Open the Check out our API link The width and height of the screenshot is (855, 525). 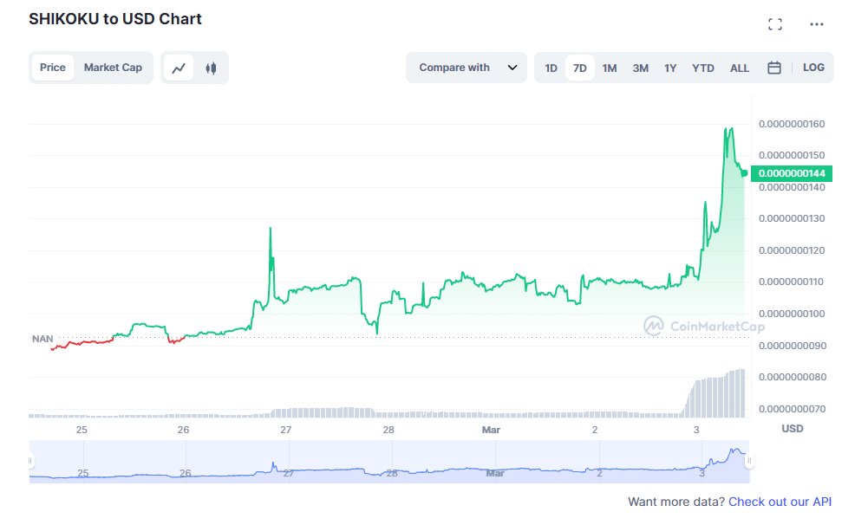780,502
